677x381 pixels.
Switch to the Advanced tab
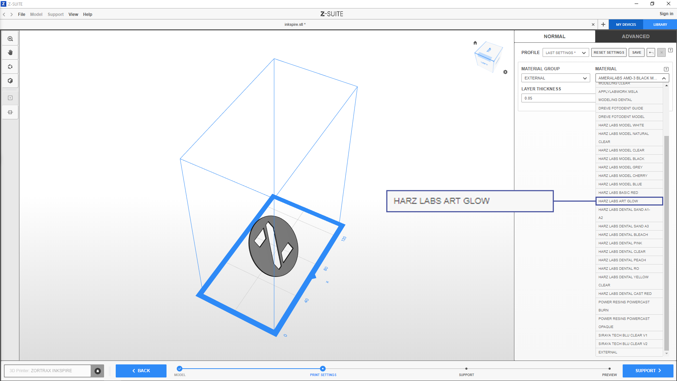coord(635,36)
